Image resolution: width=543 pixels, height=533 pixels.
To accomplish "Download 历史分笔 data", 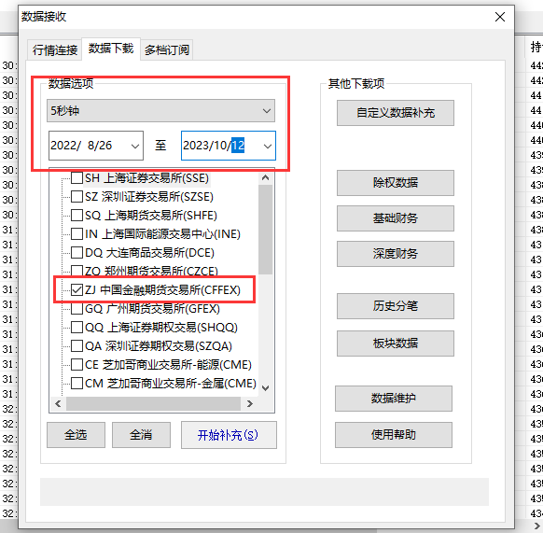I will coord(396,306).
